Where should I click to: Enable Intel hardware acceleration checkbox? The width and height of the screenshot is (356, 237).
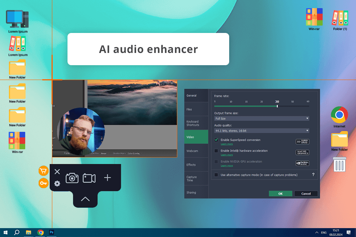pos(216,151)
